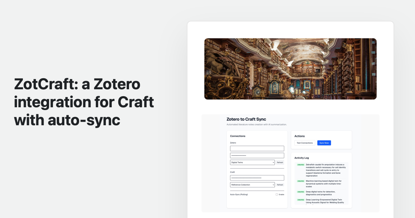Enable the Auto-Sync polling checkbox
This screenshot has height=218, width=415.
[277, 194]
